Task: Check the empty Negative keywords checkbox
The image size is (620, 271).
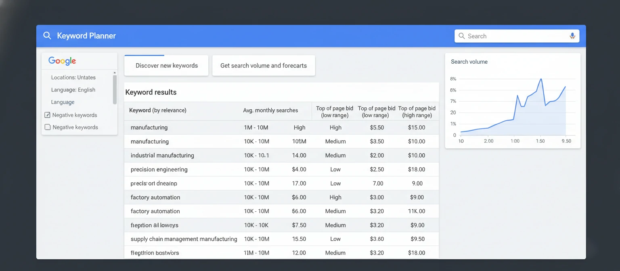Action: [x=47, y=127]
